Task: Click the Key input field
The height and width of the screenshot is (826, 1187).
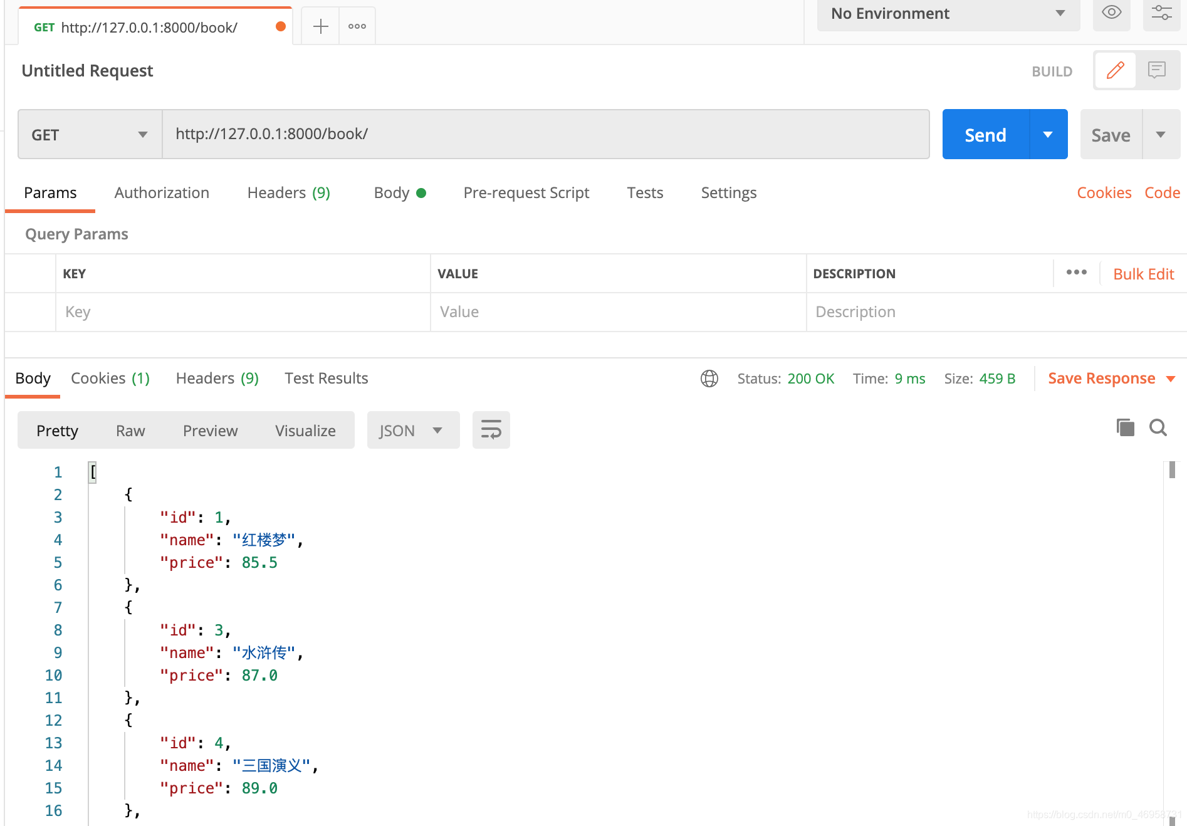Action: pos(243,312)
